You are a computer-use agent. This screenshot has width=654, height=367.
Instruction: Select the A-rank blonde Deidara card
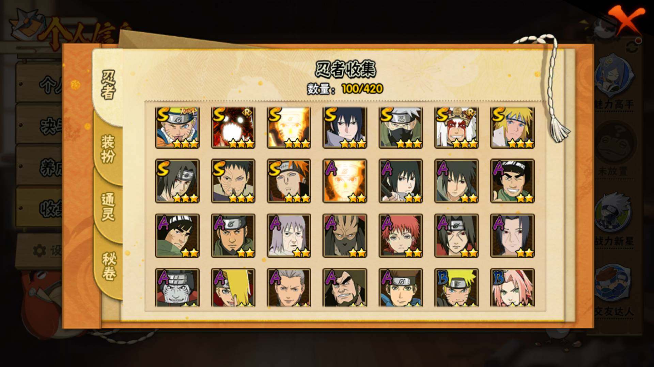tap(233, 287)
